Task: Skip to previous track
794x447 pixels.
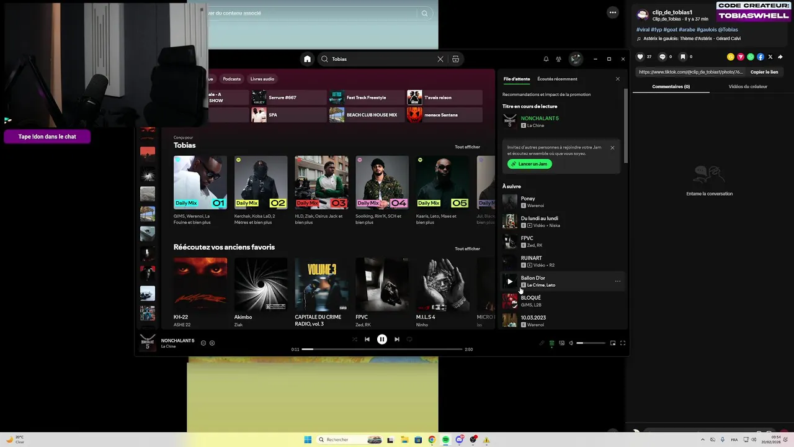Action: (367, 339)
